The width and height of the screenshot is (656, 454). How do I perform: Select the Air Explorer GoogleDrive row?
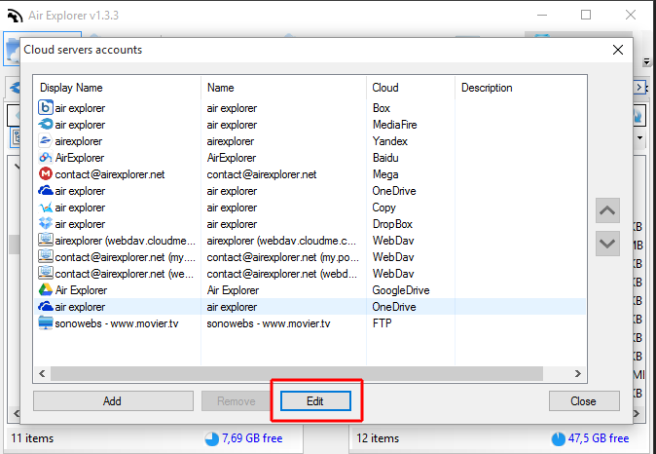(x=310, y=289)
